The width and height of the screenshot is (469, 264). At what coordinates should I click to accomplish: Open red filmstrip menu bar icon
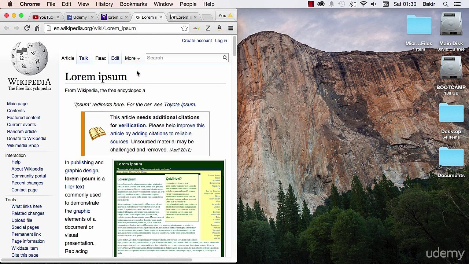tap(311, 4)
